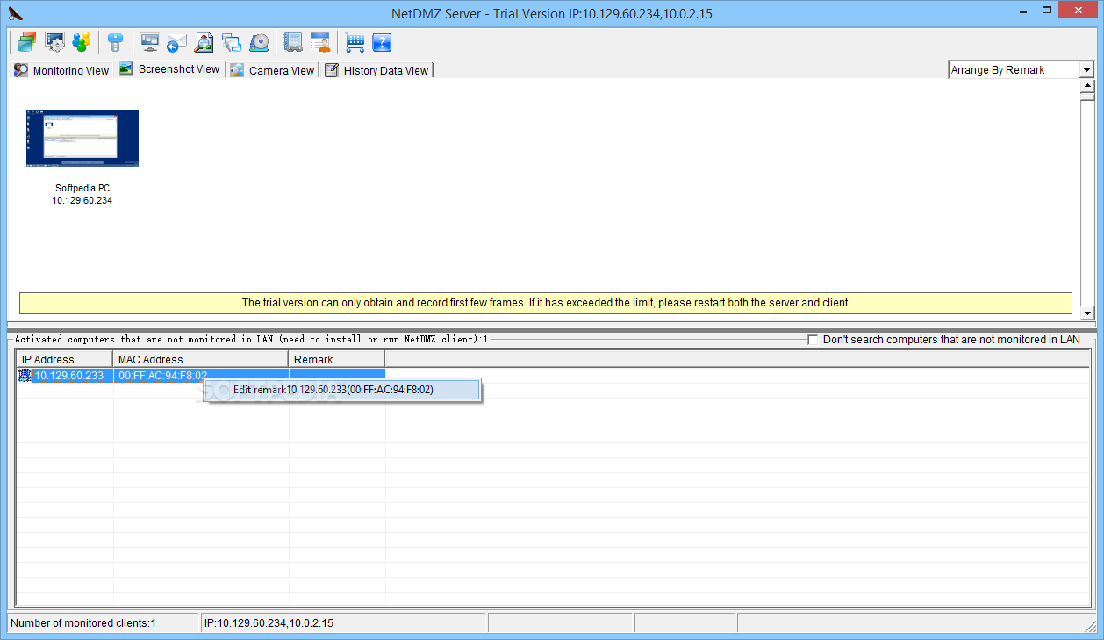Click the Remark column header
This screenshot has width=1104, height=640.
coord(337,359)
